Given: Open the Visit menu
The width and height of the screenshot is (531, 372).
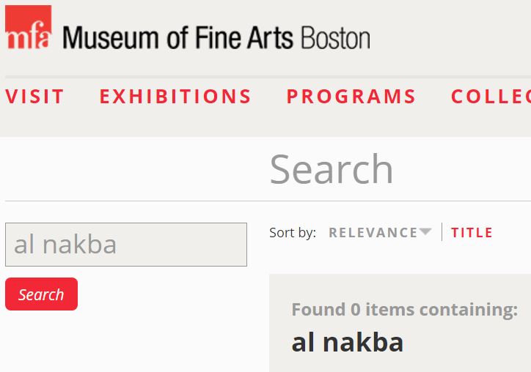Looking at the screenshot, I should (35, 97).
